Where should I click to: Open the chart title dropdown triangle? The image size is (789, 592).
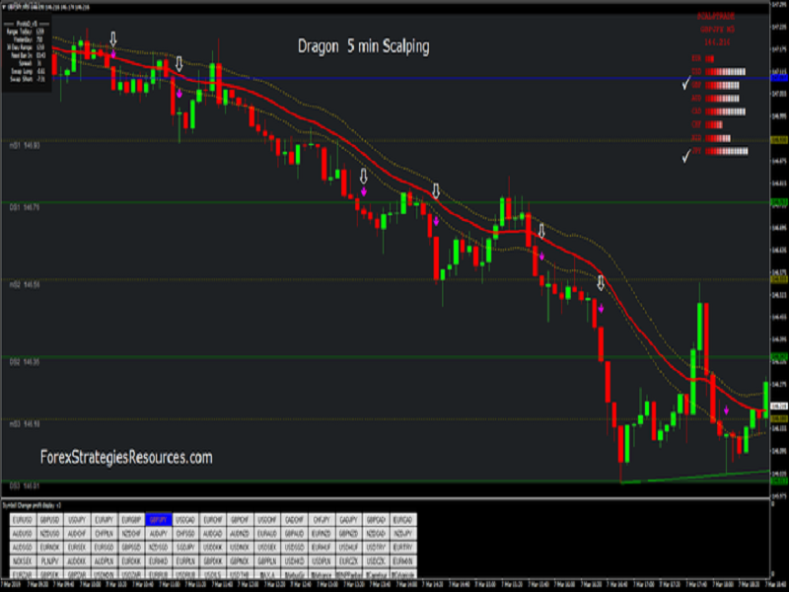click(x=4, y=8)
